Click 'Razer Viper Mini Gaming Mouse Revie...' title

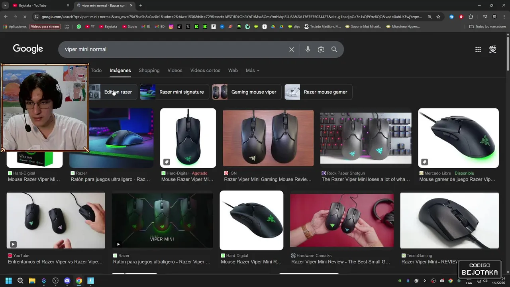pyautogui.click(x=268, y=179)
